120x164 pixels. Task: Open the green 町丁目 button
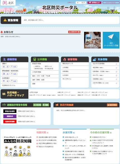(x=37, y=105)
